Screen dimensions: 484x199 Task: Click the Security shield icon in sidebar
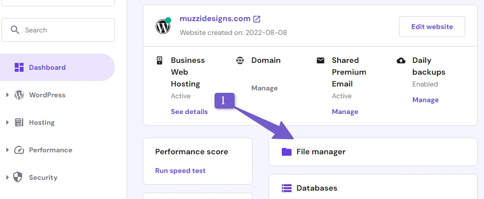pyautogui.click(x=18, y=177)
